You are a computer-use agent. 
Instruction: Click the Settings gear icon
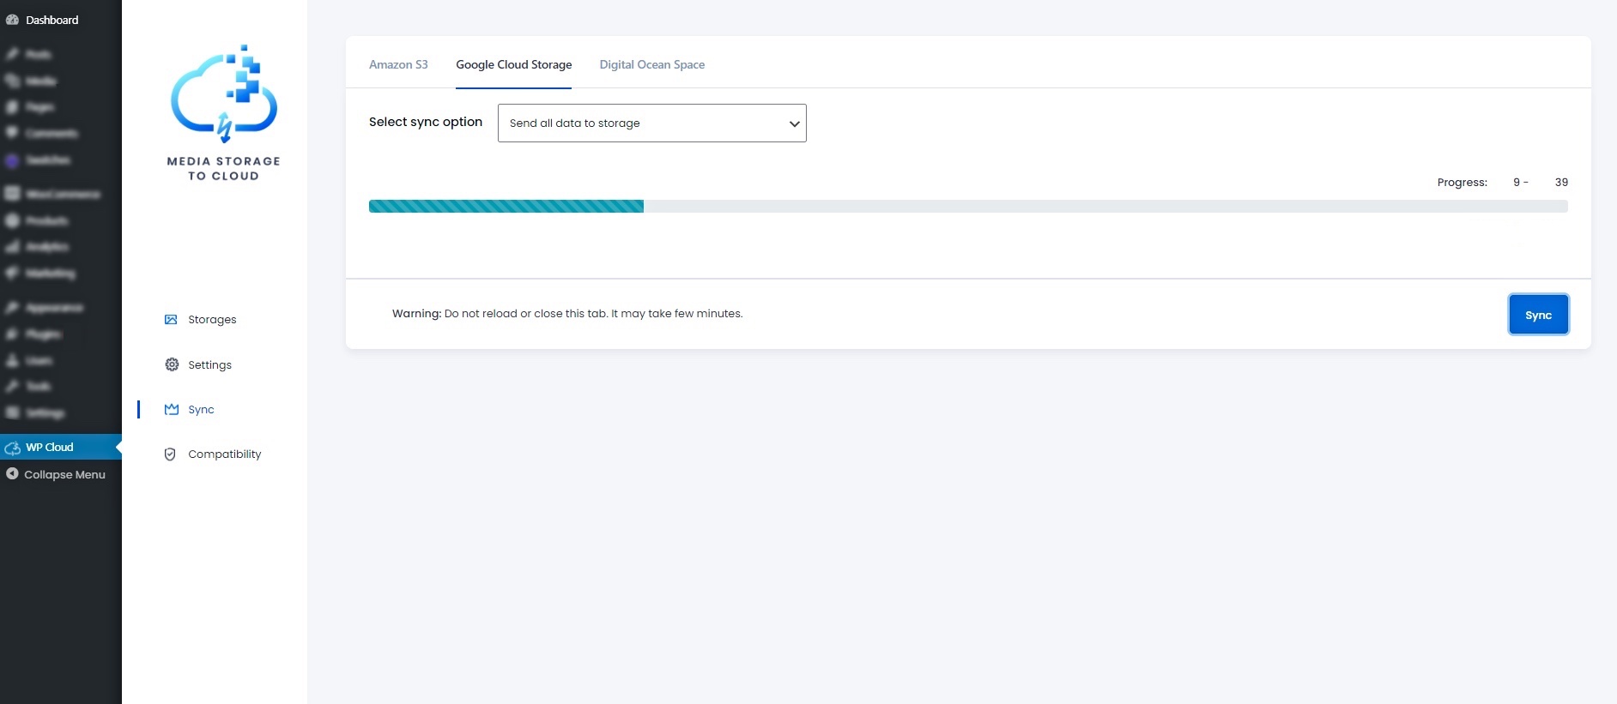172,364
